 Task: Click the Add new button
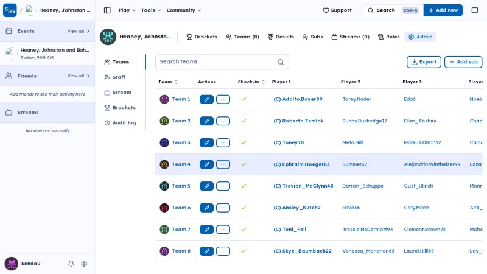coord(443,10)
